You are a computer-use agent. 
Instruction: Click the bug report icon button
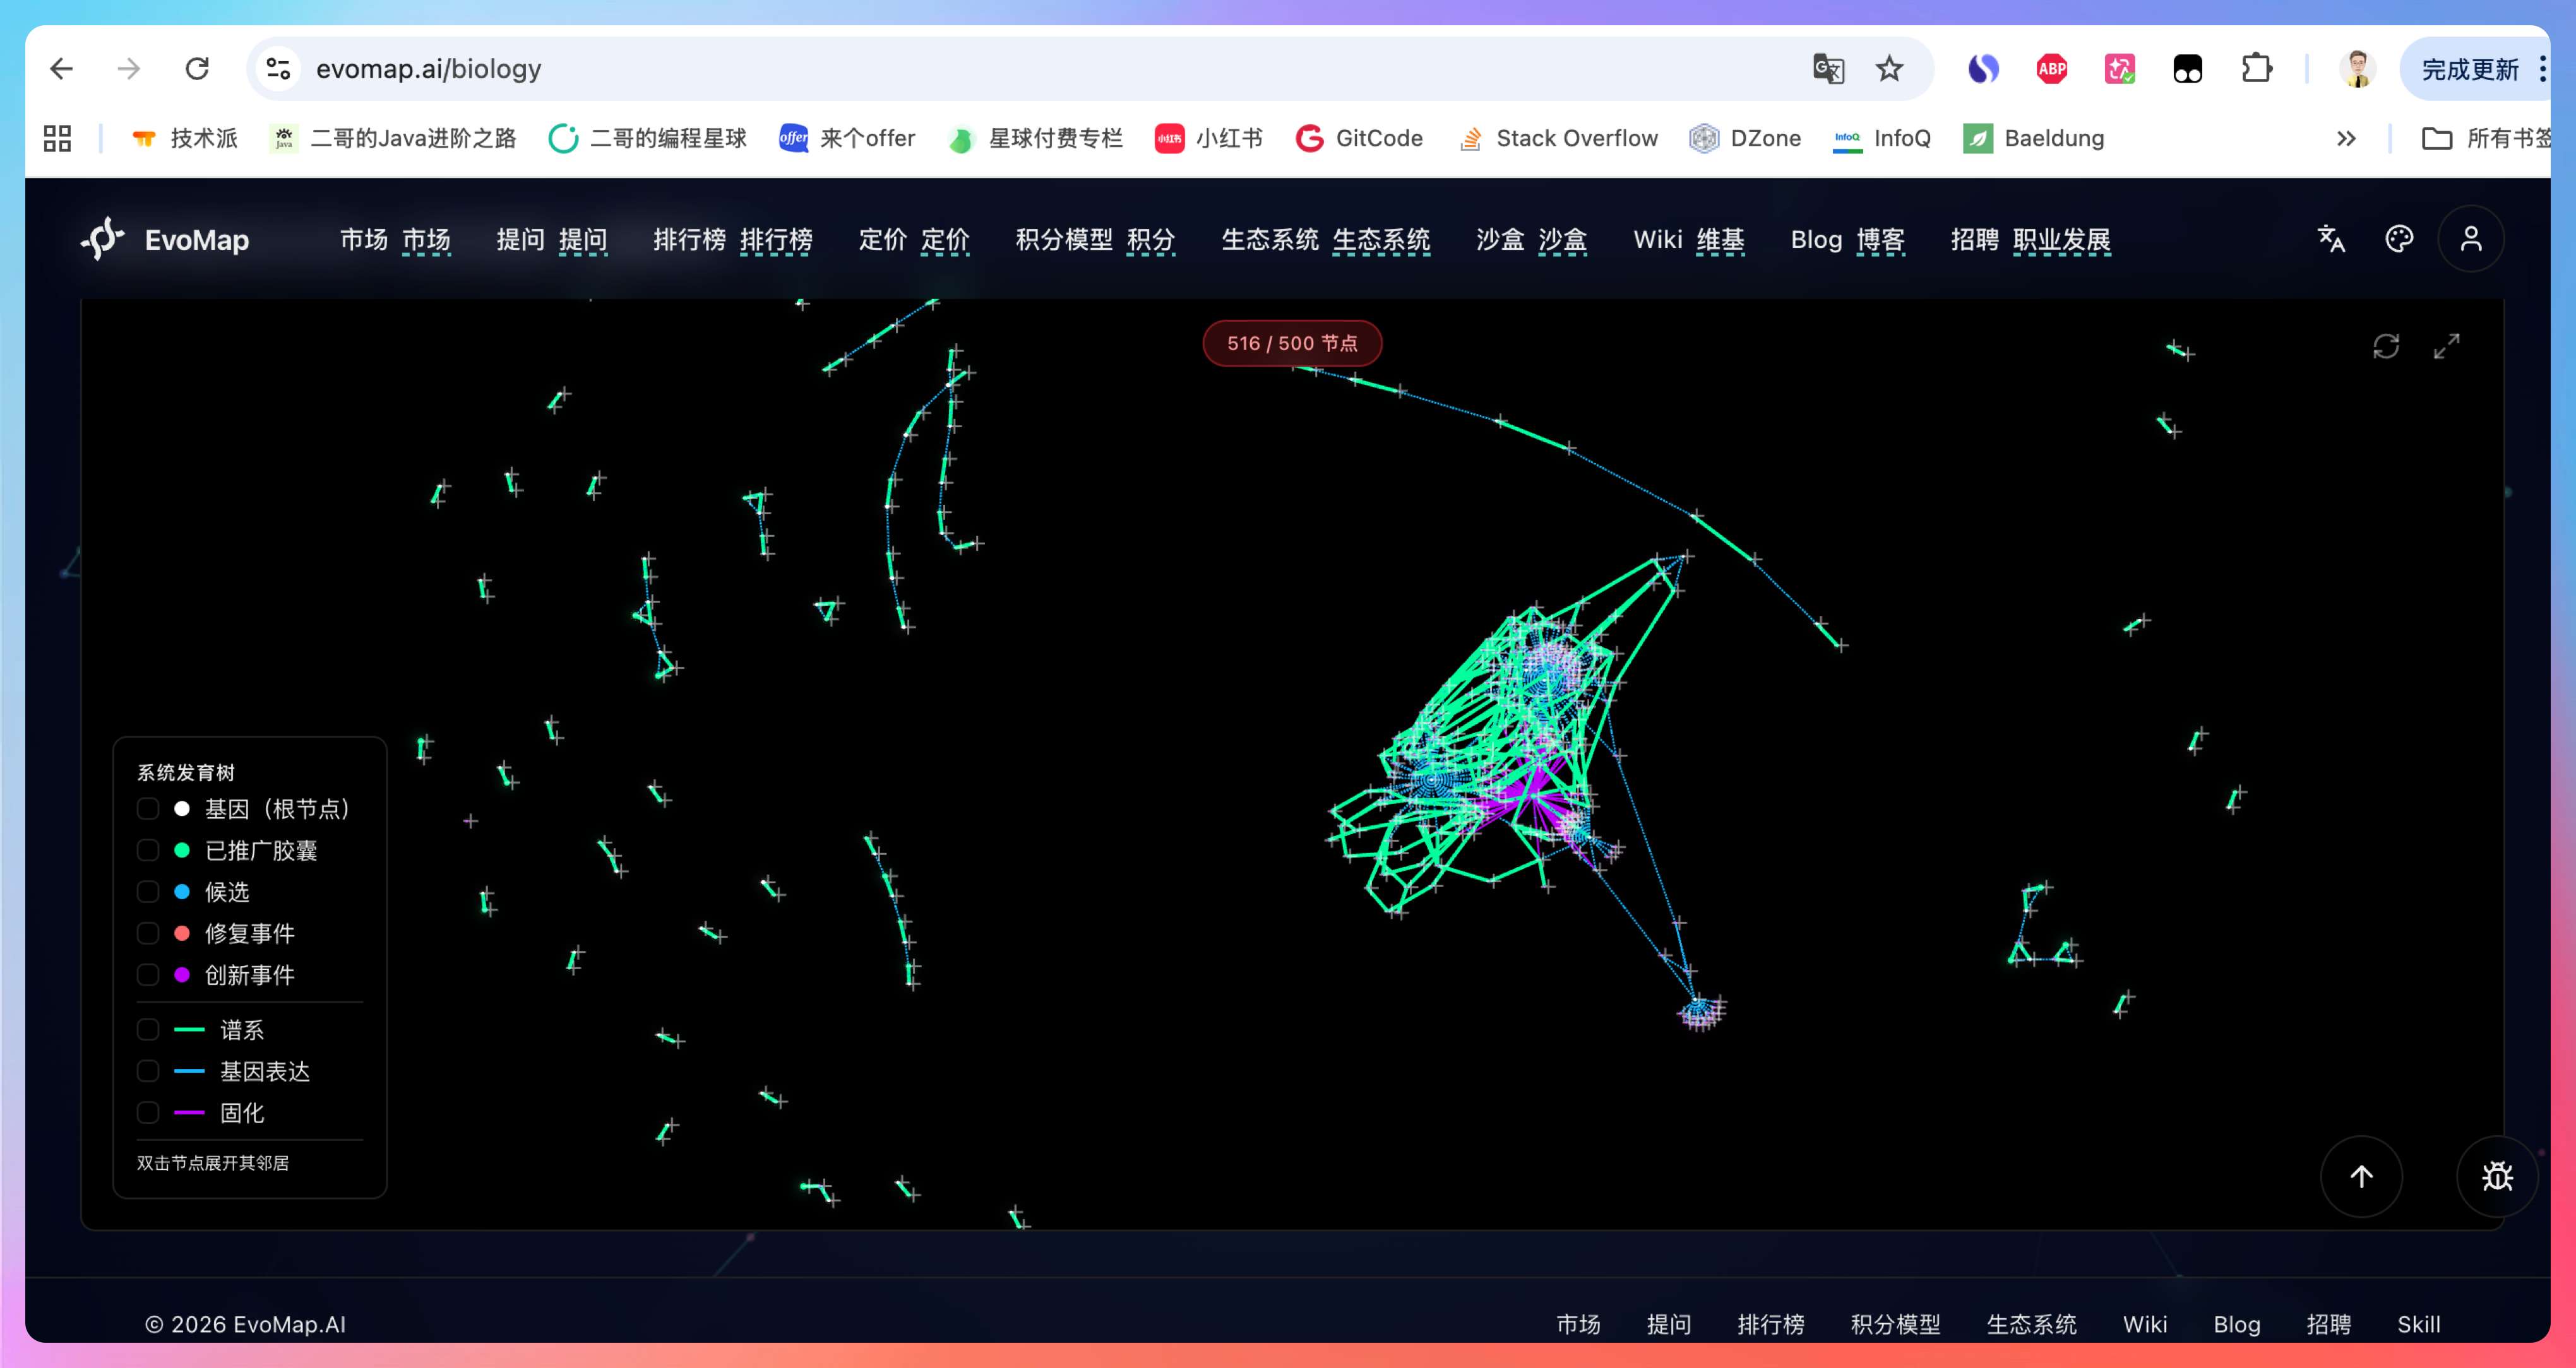click(x=2497, y=1176)
